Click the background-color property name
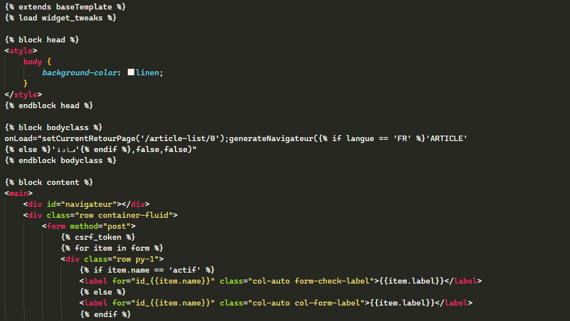Viewport: 570px width, 321px height. [x=80, y=73]
